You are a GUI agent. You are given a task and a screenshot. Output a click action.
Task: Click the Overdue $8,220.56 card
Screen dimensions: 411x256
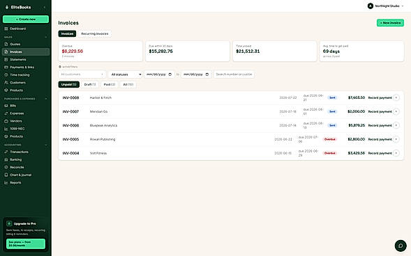click(100, 51)
